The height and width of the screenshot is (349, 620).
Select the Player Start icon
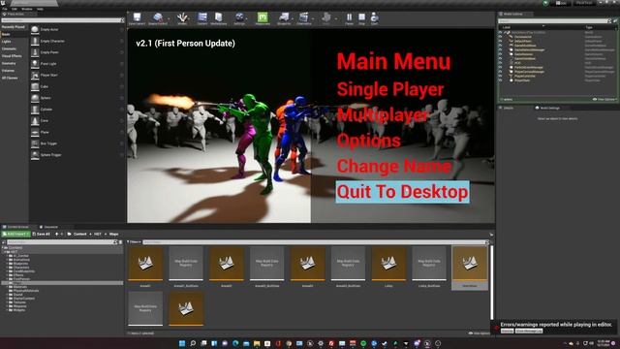(35, 76)
